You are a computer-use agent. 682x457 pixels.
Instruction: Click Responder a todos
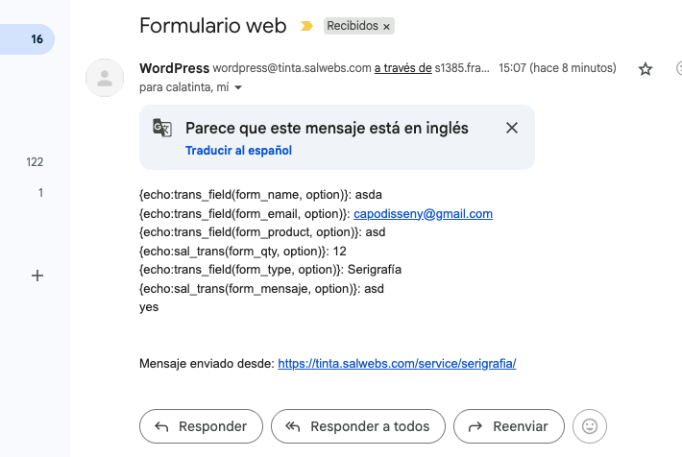click(357, 426)
